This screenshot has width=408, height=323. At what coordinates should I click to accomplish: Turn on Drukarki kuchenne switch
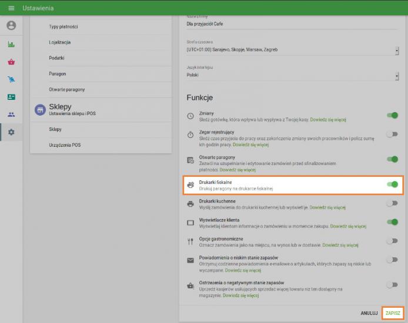pyautogui.click(x=392, y=203)
